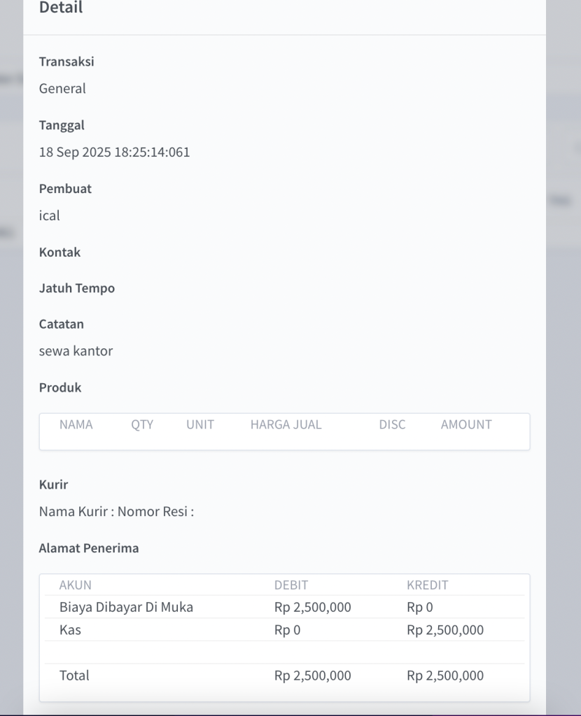Click the Jatuh Tempo label
Screen dimensions: 581x716
pos(77,288)
